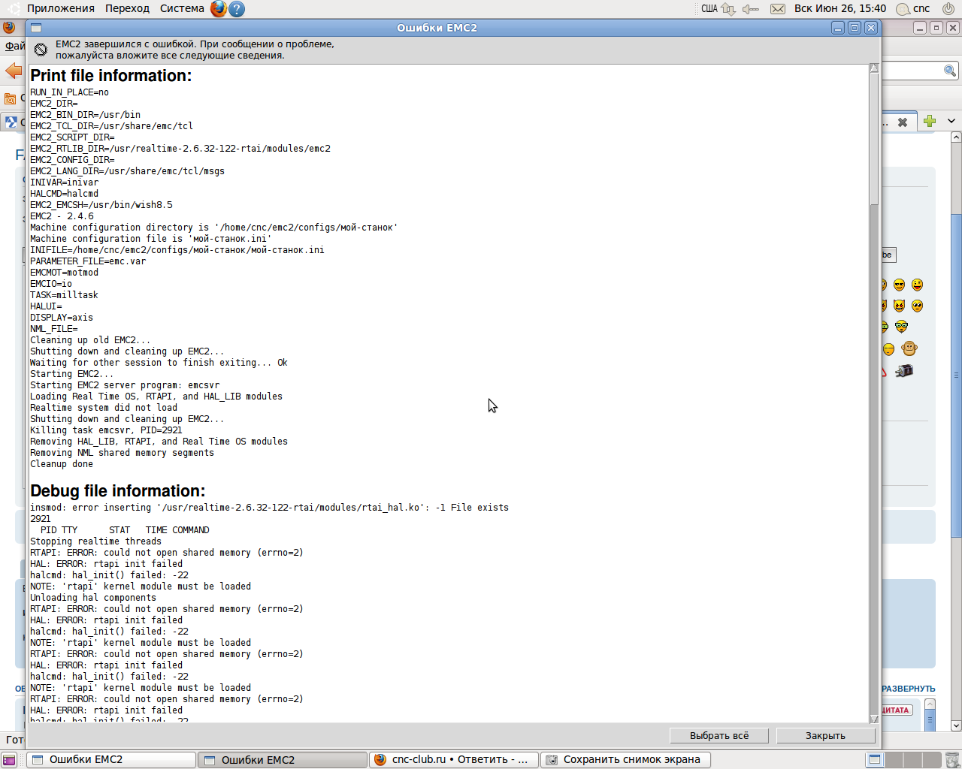Click the EMC2 - 2.4.6 version line
The height and width of the screenshot is (769, 962).
(x=62, y=216)
